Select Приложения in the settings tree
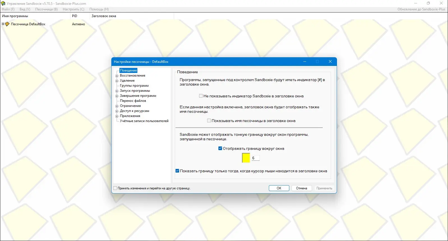Screen dimensions: 448x241 [130, 116]
